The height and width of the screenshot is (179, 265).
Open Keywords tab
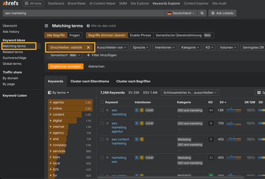pos(56,81)
